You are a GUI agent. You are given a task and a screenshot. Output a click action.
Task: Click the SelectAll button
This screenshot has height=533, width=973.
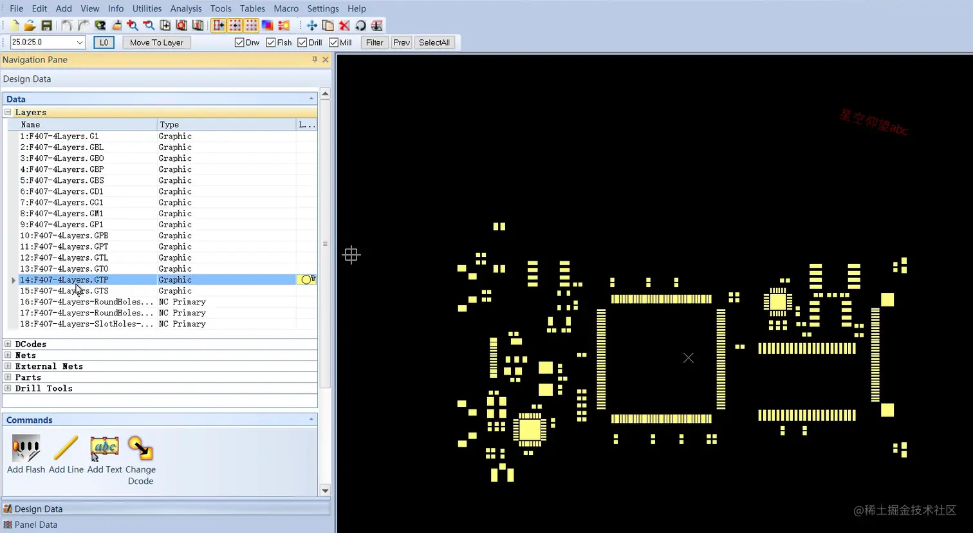(x=434, y=42)
